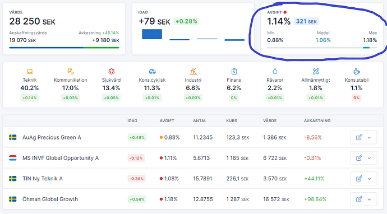Screen dimensions: 387x214
Task: Click the Luxembourg flag beside MS INVF Global Opportunity
Action: pyautogui.click(x=13, y=158)
